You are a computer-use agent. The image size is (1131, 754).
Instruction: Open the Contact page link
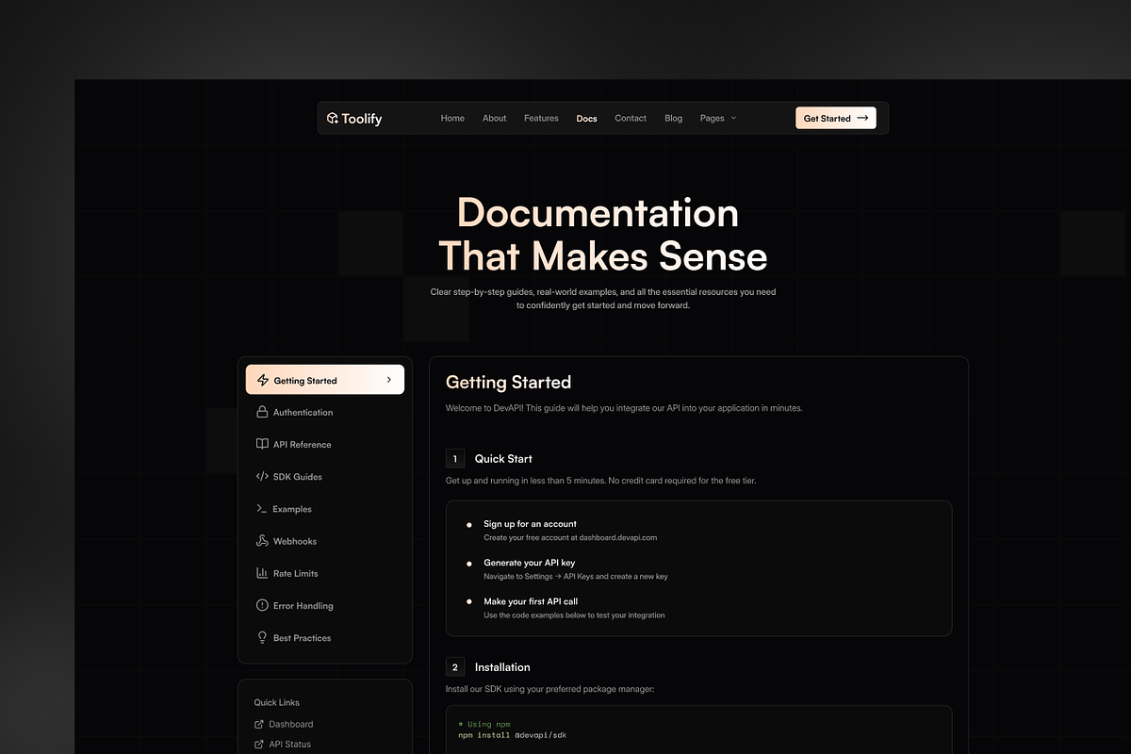[x=631, y=119]
